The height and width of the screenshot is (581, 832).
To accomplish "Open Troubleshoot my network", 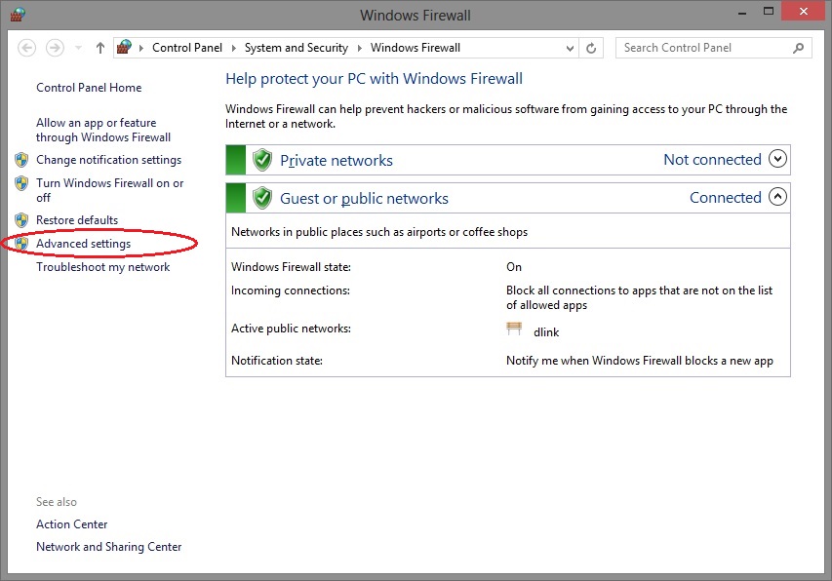I will (x=103, y=267).
